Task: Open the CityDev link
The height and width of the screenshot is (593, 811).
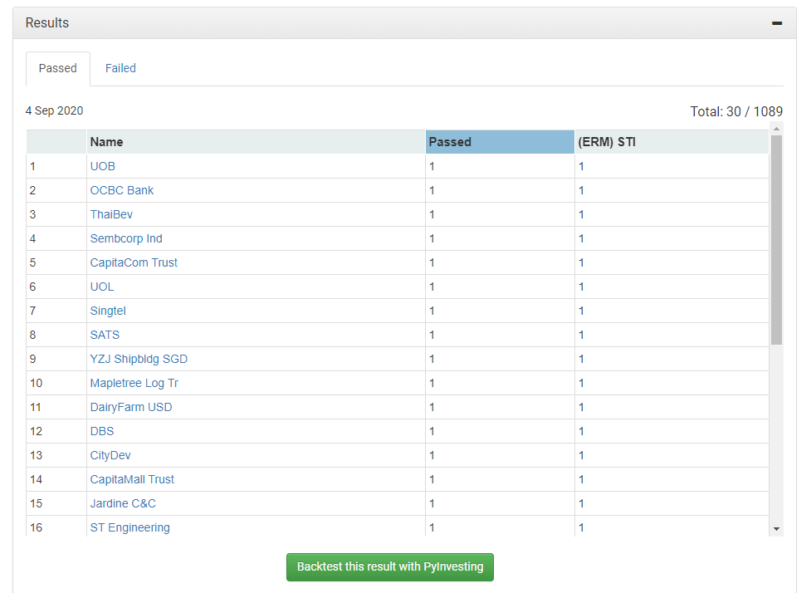Action: click(x=110, y=455)
